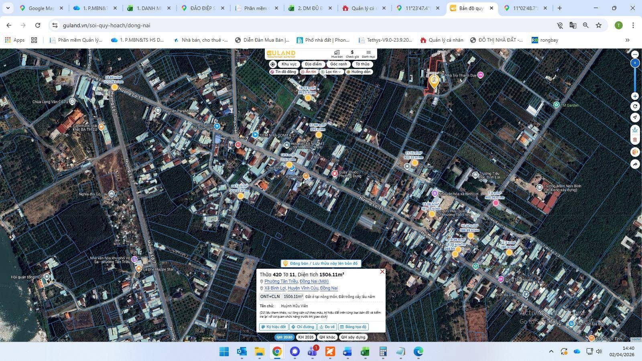Toggle the QH xây dựng layer
The height and width of the screenshot is (361, 642).
(353, 337)
